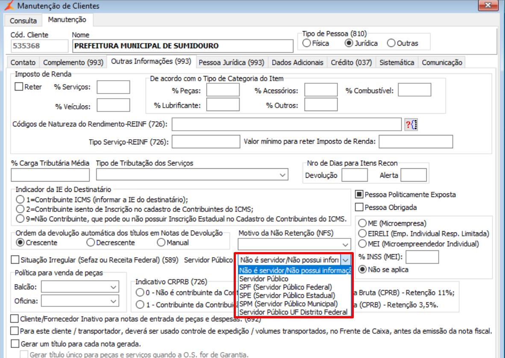Open the Complemento (993) tab
This screenshot has width=505, height=358.
(x=73, y=62)
